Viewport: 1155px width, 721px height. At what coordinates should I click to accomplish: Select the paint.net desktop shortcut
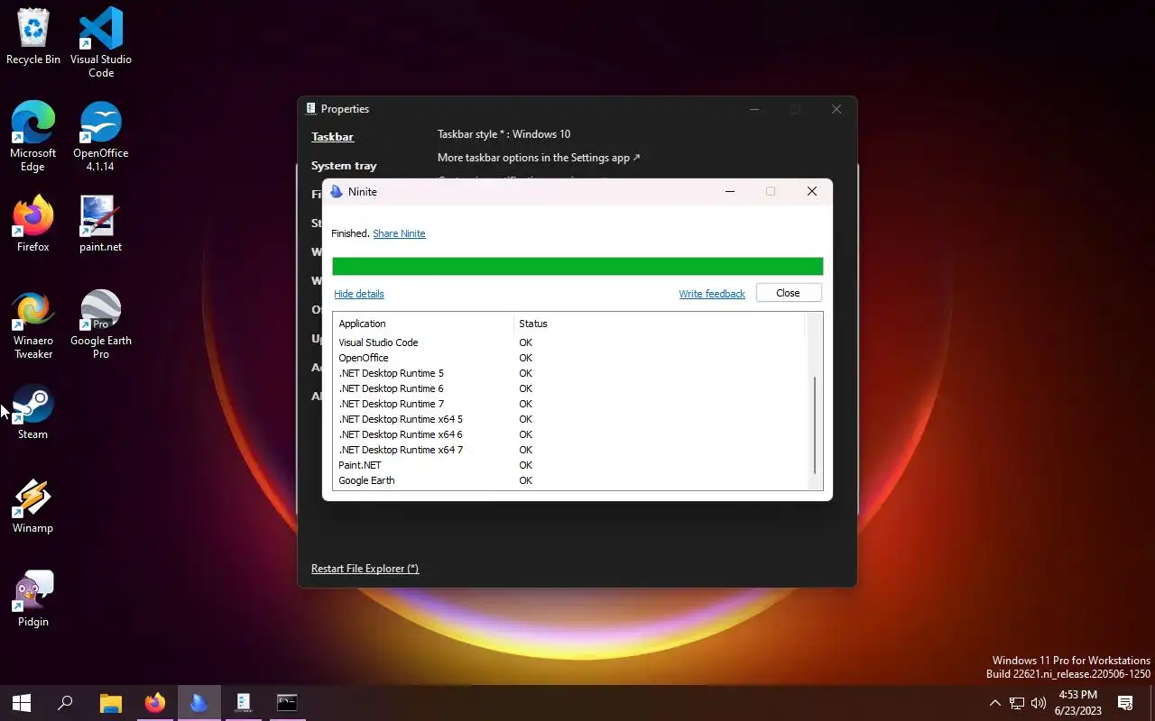[x=101, y=224]
